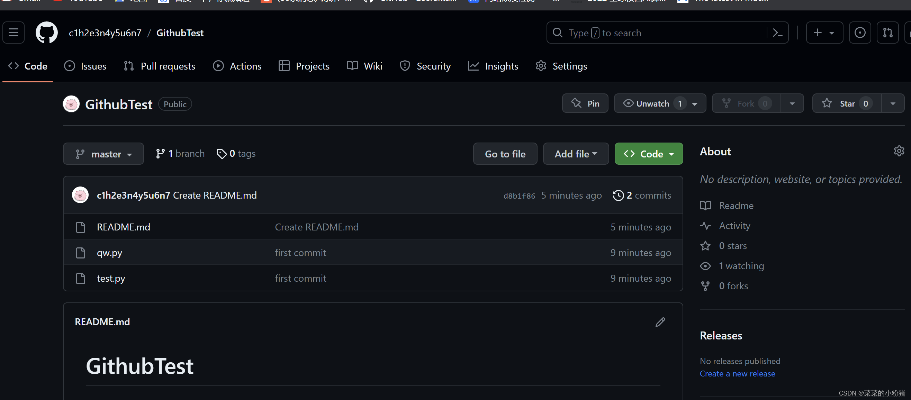
Task: Click the GitHub Octocat logo
Action: tap(47, 33)
